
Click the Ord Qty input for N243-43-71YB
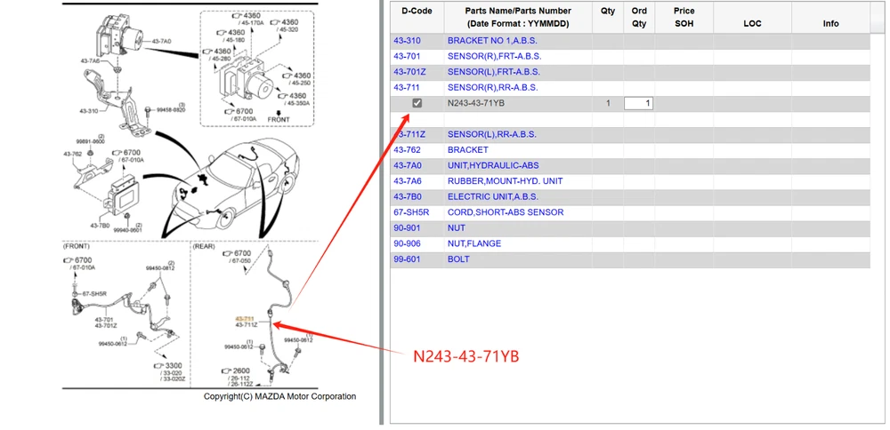point(638,104)
